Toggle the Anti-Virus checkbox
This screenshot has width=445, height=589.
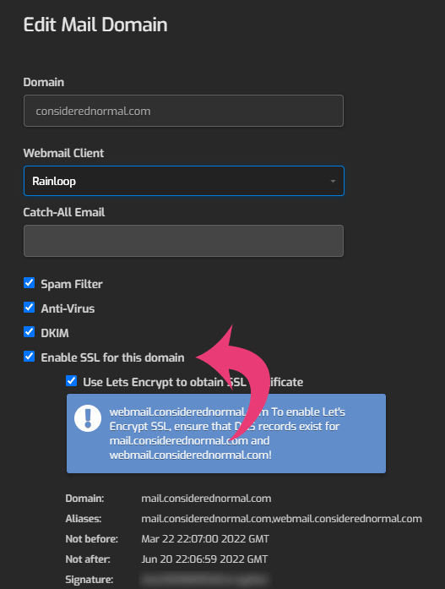tap(30, 308)
